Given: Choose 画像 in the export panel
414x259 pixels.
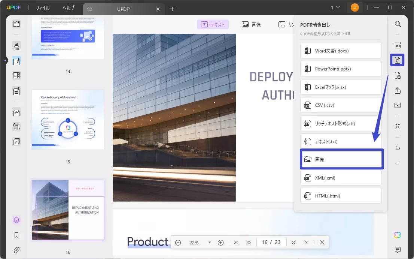Looking at the screenshot, I should tap(342, 159).
